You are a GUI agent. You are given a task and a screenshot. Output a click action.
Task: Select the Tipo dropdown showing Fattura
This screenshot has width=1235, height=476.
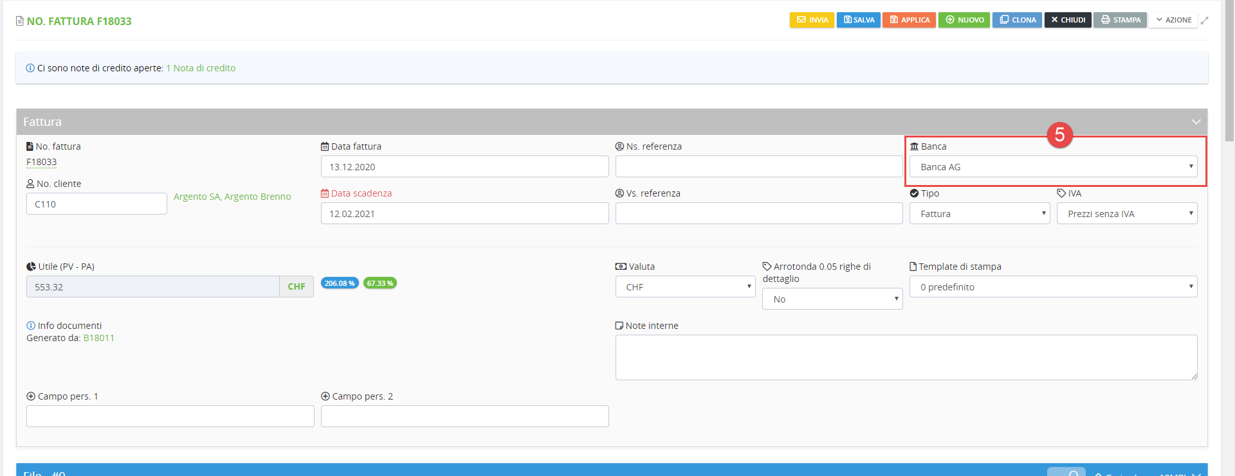click(x=979, y=214)
